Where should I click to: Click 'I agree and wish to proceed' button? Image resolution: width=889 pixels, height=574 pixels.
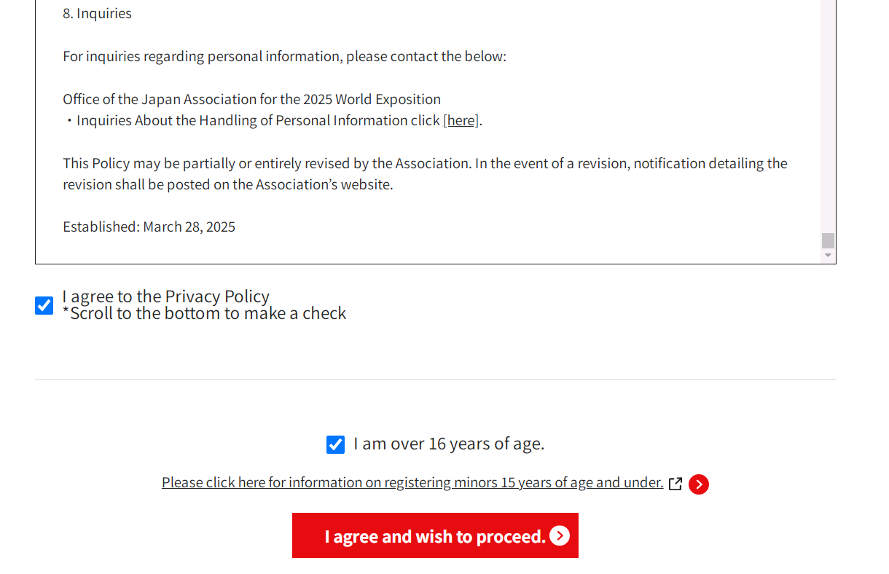pyautogui.click(x=435, y=535)
